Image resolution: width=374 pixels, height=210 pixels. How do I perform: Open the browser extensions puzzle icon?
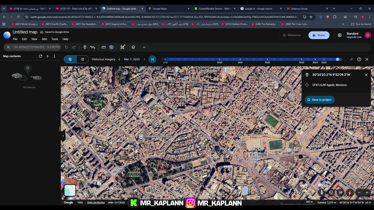tap(335, 17)
